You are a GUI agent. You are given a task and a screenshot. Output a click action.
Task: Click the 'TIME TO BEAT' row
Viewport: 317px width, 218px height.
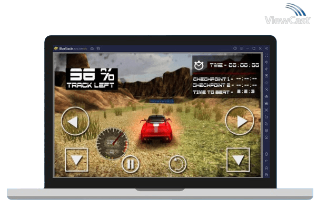(224, 92)
